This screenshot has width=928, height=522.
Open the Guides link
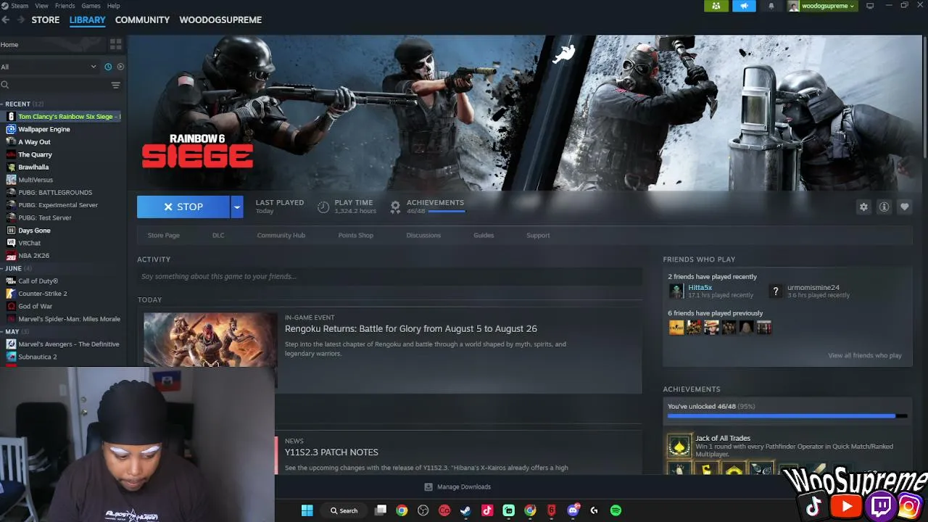pos(484,235)
